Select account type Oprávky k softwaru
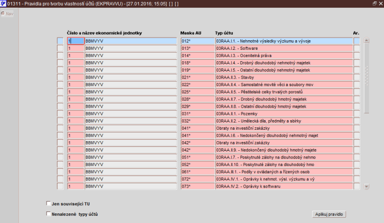 284,186
